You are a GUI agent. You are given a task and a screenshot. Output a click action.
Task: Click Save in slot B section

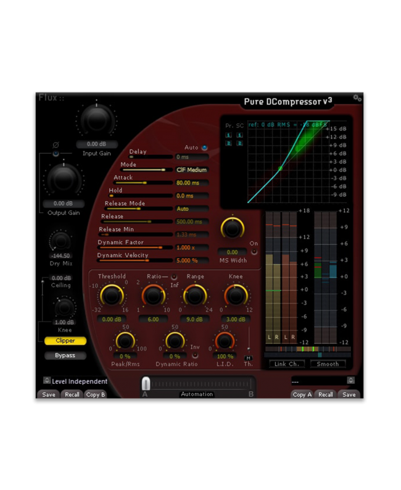pos(349,394)
